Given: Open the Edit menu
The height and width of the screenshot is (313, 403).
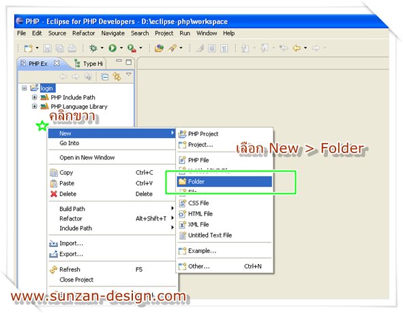Looking at the screenshot, I should click(37, 33).
